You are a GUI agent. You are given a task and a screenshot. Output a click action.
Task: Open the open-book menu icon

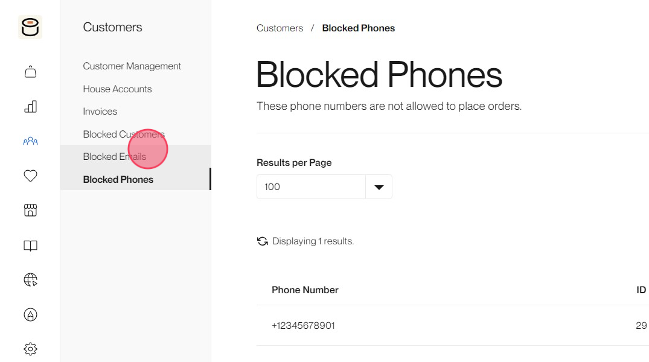click(x=30, y=246)
